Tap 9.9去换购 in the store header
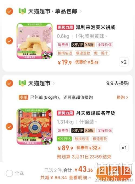135x184 pixels. [x=117, y=83]
